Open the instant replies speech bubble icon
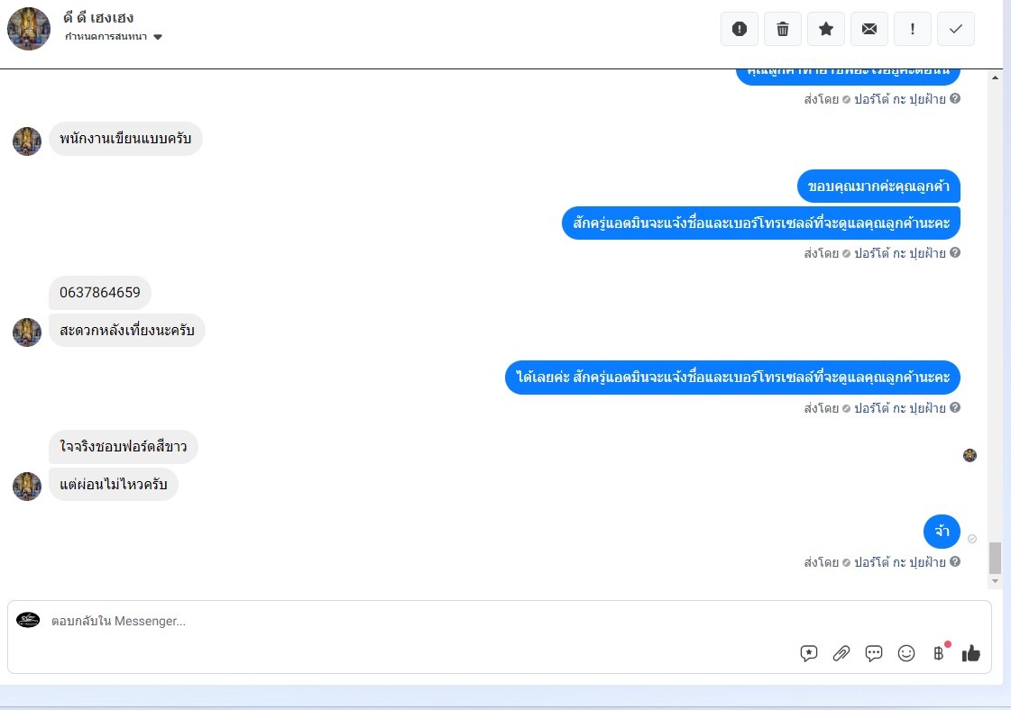Screen dimensions: 1011x710 (x=874, y=653)
